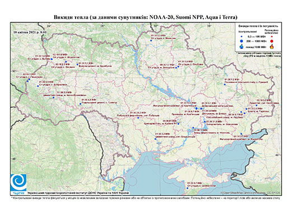The height and width of the screenshot is (206, 291).
Task: Click the date label 10 квітня 2021
Action: coord(30,32)
